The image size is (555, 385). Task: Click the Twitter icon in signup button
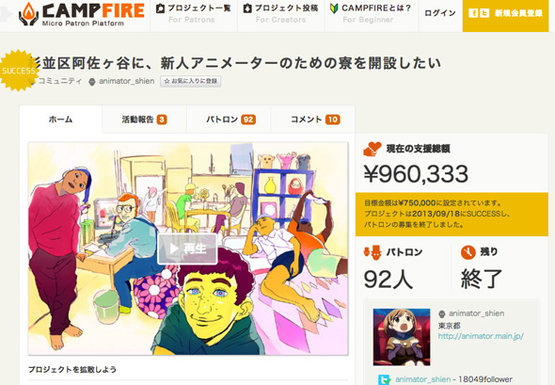(484, 13)
